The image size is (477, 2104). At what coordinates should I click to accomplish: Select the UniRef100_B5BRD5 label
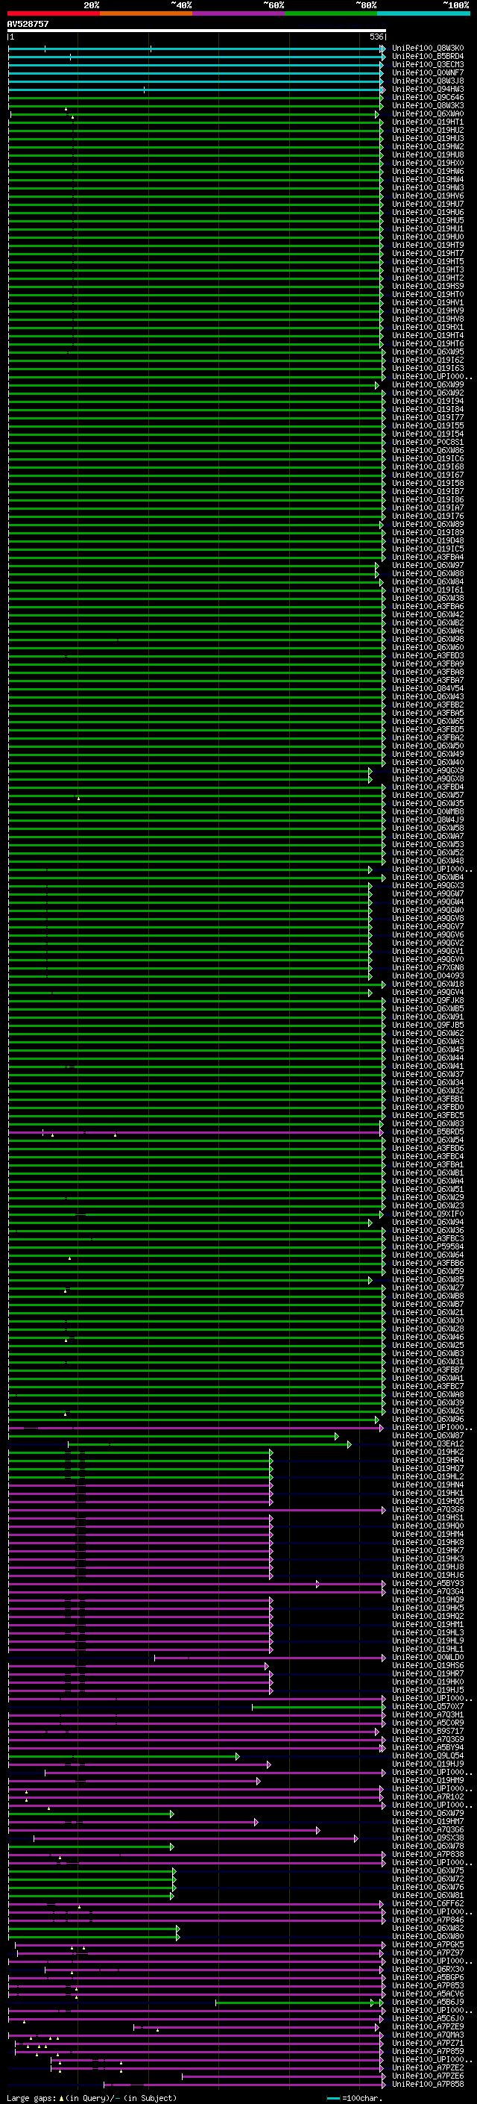click(x=428, y=1132)
